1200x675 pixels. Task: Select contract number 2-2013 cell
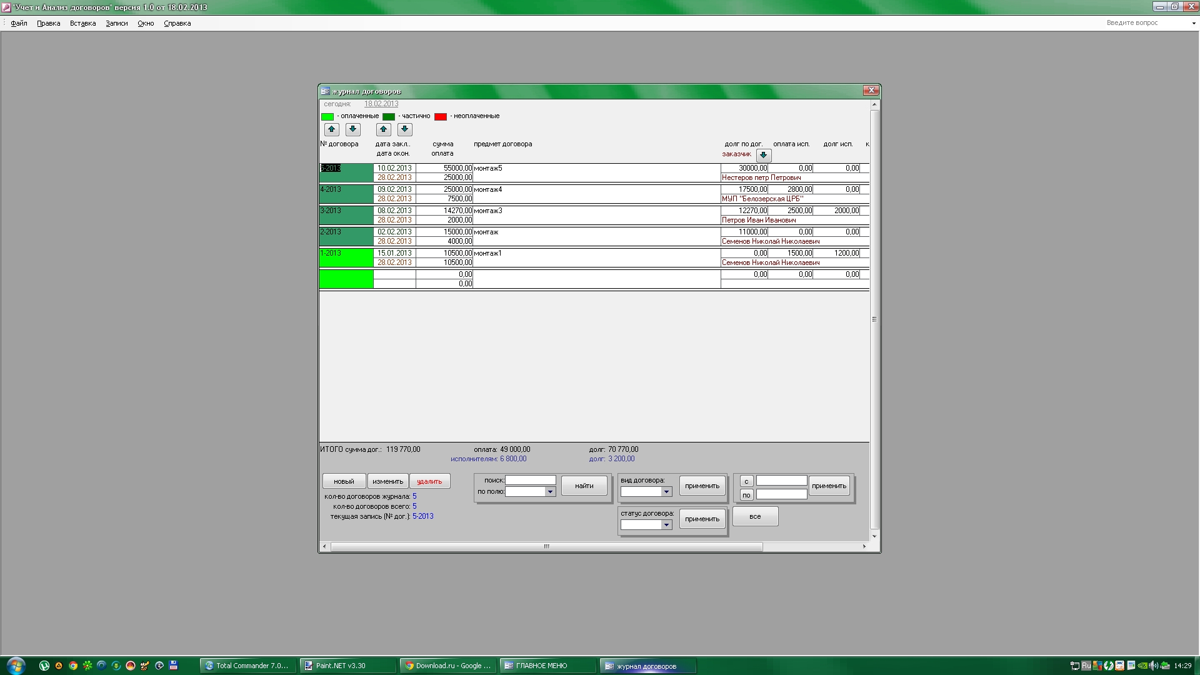point(346,236)
